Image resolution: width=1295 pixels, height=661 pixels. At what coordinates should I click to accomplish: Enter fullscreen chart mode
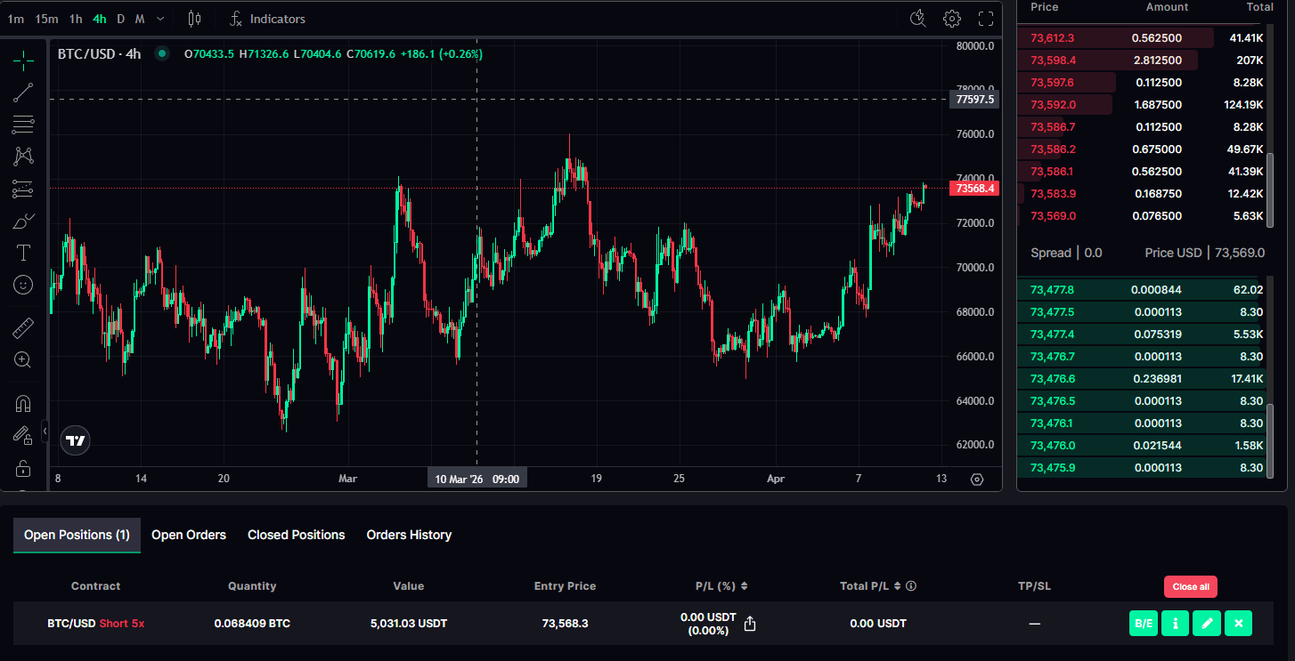point(986,19)
